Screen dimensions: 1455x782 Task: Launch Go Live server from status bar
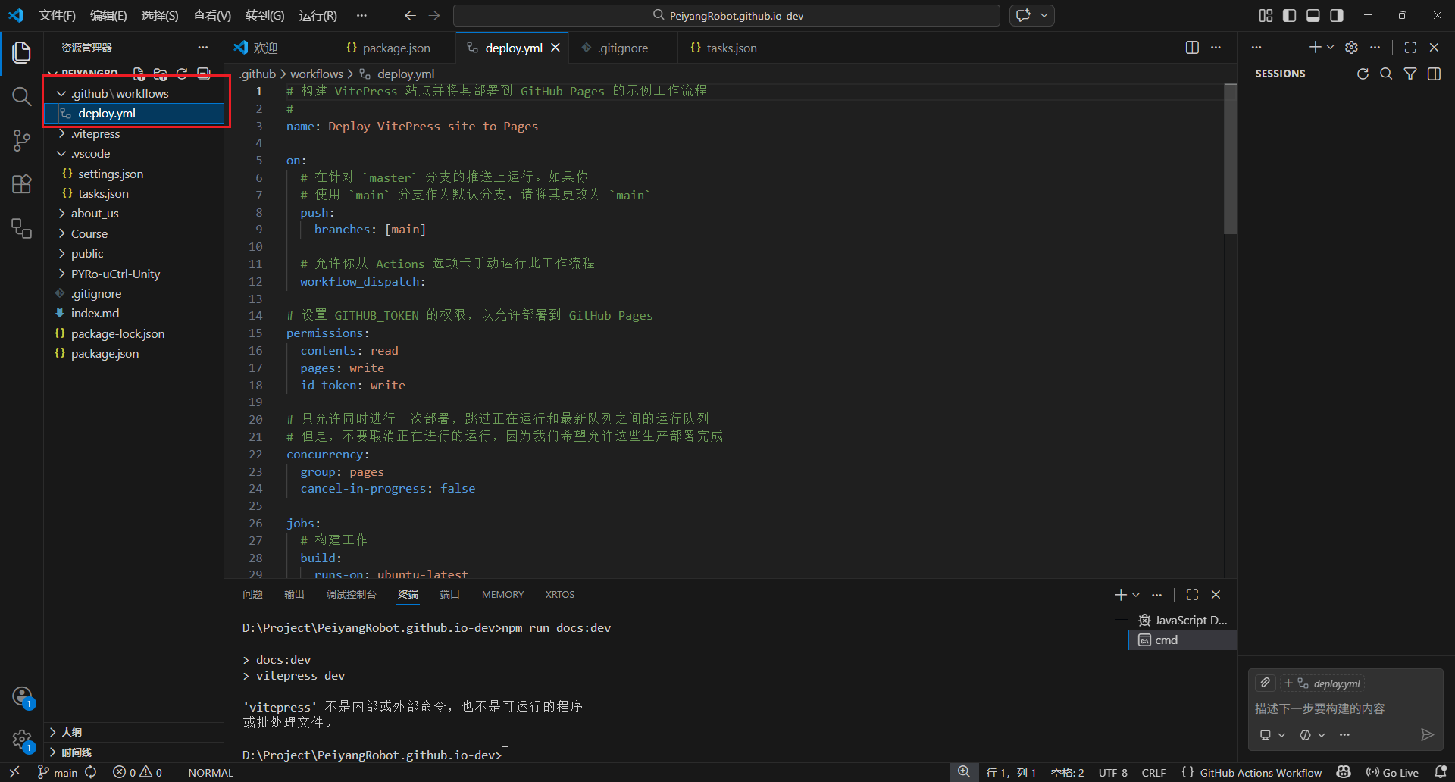[x=1392, y=773]
